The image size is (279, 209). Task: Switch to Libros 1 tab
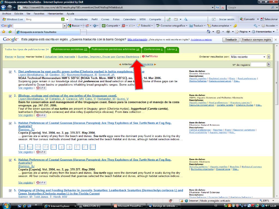point(172,50)
